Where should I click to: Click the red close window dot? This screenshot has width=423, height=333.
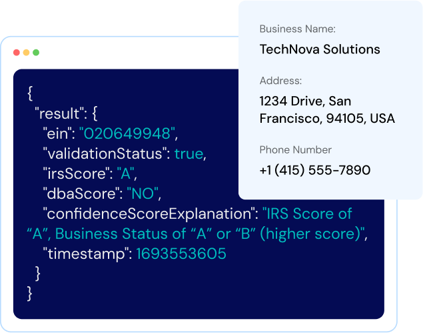(17, 53)
